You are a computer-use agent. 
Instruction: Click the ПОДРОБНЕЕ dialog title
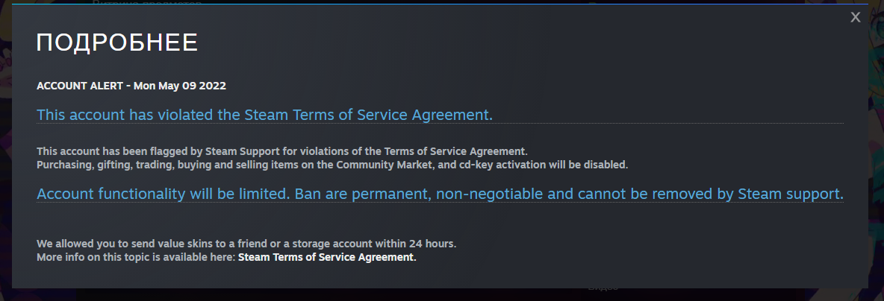point(117,43)
